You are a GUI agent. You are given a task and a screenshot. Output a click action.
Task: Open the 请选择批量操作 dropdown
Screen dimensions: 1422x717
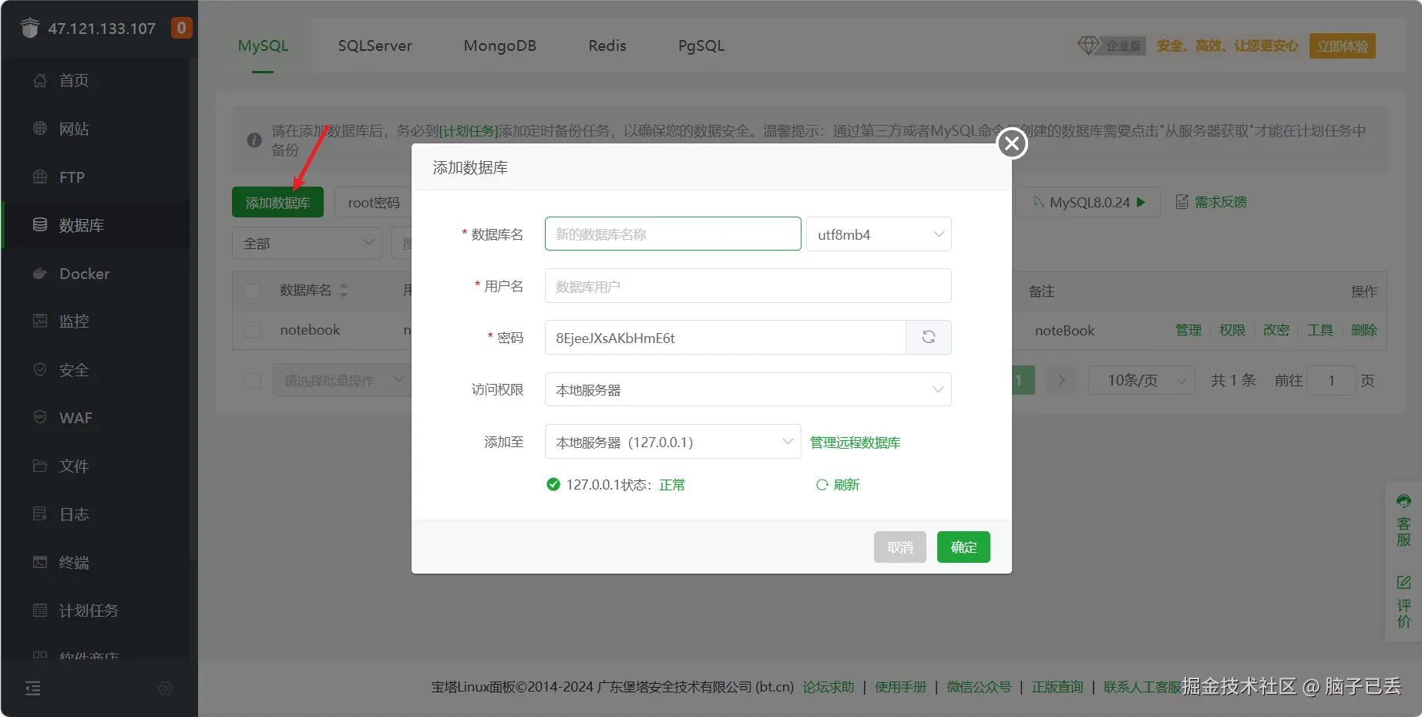click(342, 381)
